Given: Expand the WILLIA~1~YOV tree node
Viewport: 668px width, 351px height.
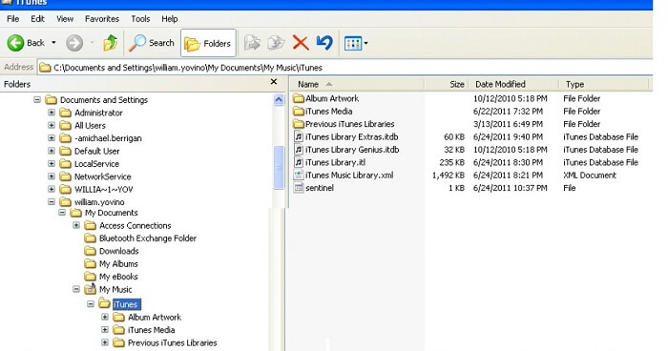Looking at the screenshot, I should (52, 189).
